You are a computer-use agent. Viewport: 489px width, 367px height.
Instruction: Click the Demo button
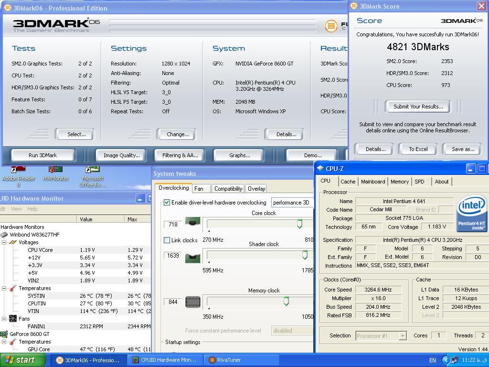click(x=312, y=155)
